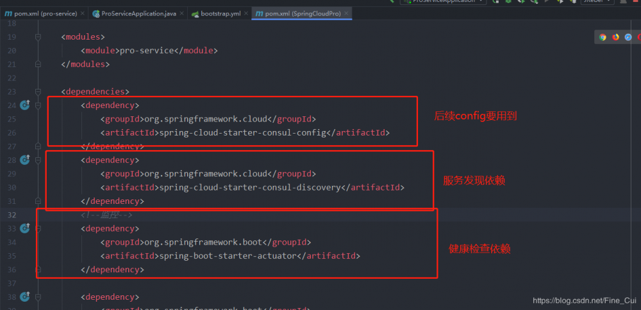
Task: Click the dependency opening tag on line 28
Action: click(x=110, y=160)
